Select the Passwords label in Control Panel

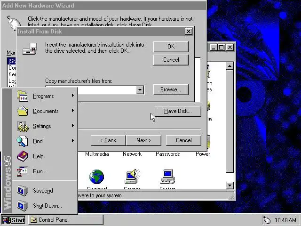(168, 154)
